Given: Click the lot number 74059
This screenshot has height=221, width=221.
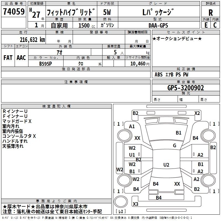Looking at the screenshot, I should pos(14,11).
